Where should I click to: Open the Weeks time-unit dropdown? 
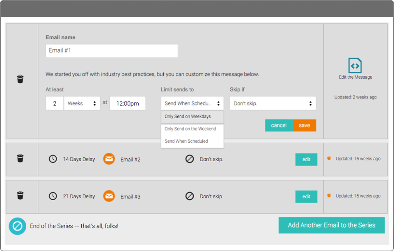click(x=82, y=103)
